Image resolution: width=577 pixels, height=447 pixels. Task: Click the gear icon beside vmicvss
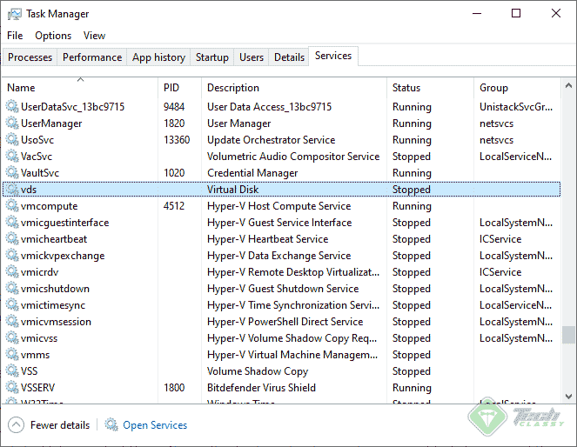(12, 338)
